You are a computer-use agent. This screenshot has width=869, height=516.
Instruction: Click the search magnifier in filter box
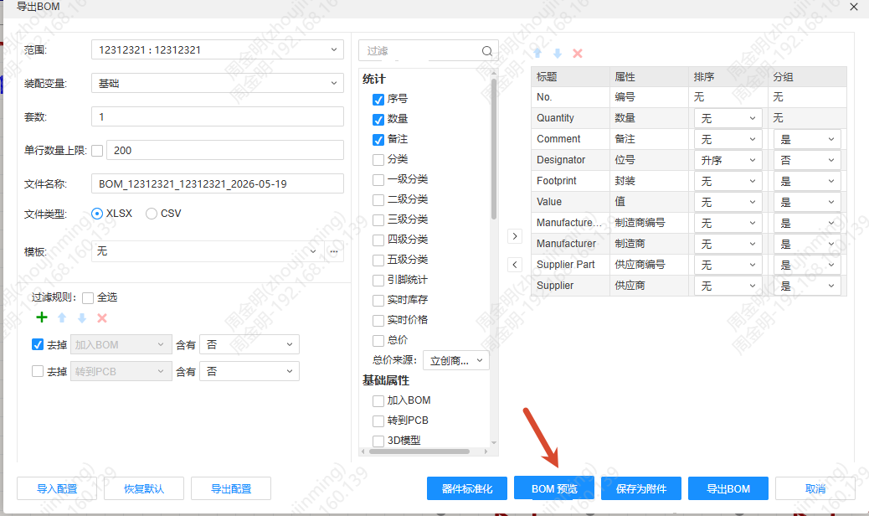coord(486,51)
